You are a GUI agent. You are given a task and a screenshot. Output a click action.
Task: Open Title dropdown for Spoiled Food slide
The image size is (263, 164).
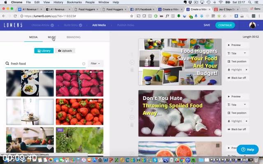[x=238, y=105]
